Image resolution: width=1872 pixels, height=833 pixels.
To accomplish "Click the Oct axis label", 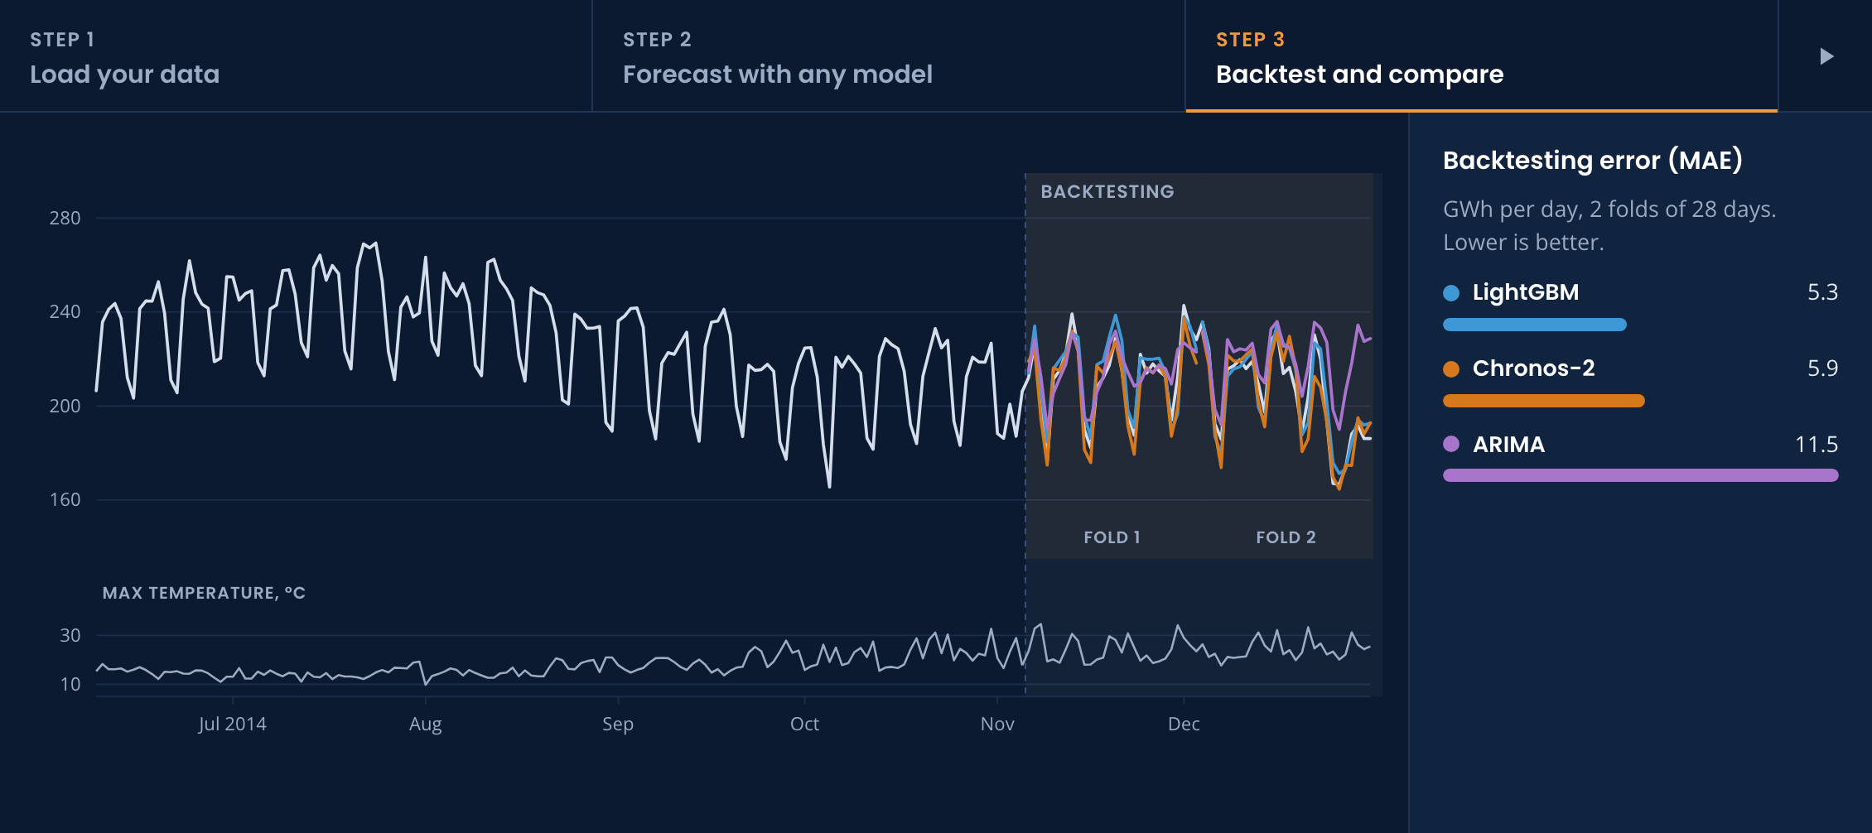I will [804, 724].
